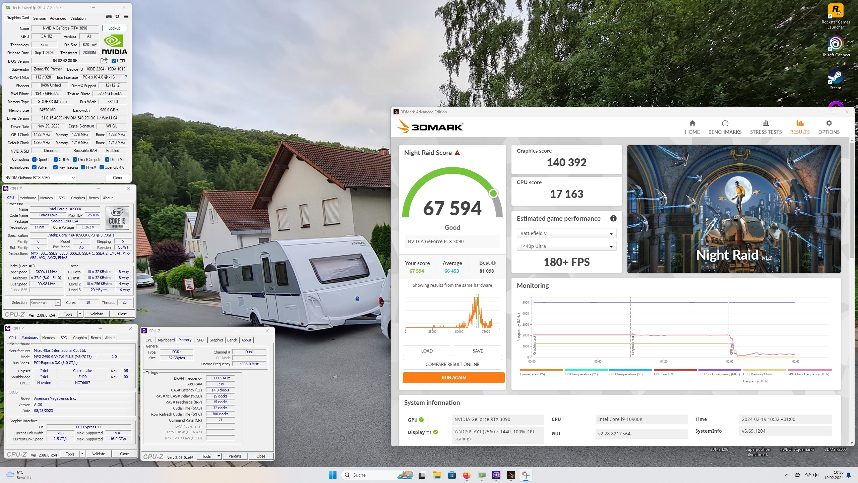Screen dimensions: 858x483
Task: Open the HOME section in 3DMark
Action: pyautogui.click(x=692, y=127)
